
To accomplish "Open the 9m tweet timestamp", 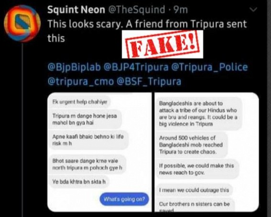I will [181, 10].
